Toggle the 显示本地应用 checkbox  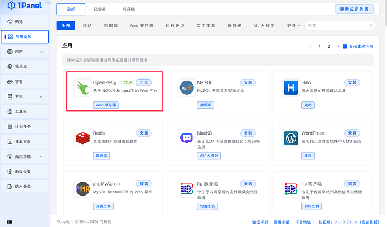pos(345,47)
